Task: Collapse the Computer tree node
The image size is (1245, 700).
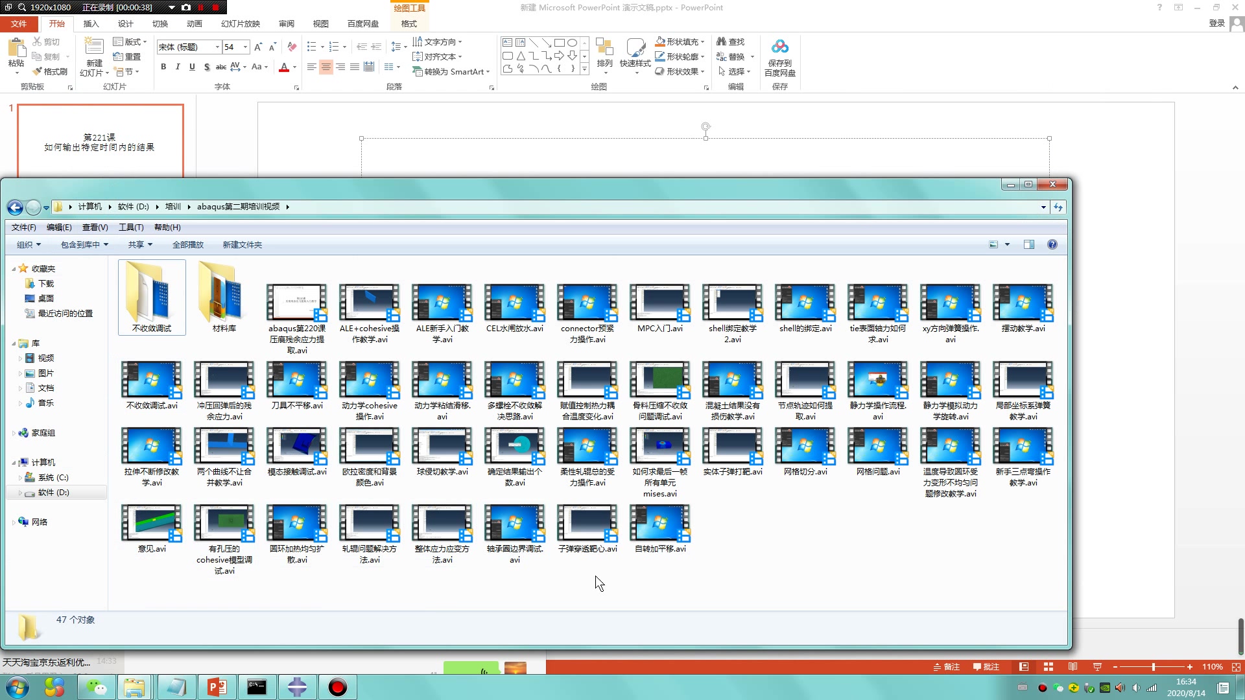Action: 14,463
